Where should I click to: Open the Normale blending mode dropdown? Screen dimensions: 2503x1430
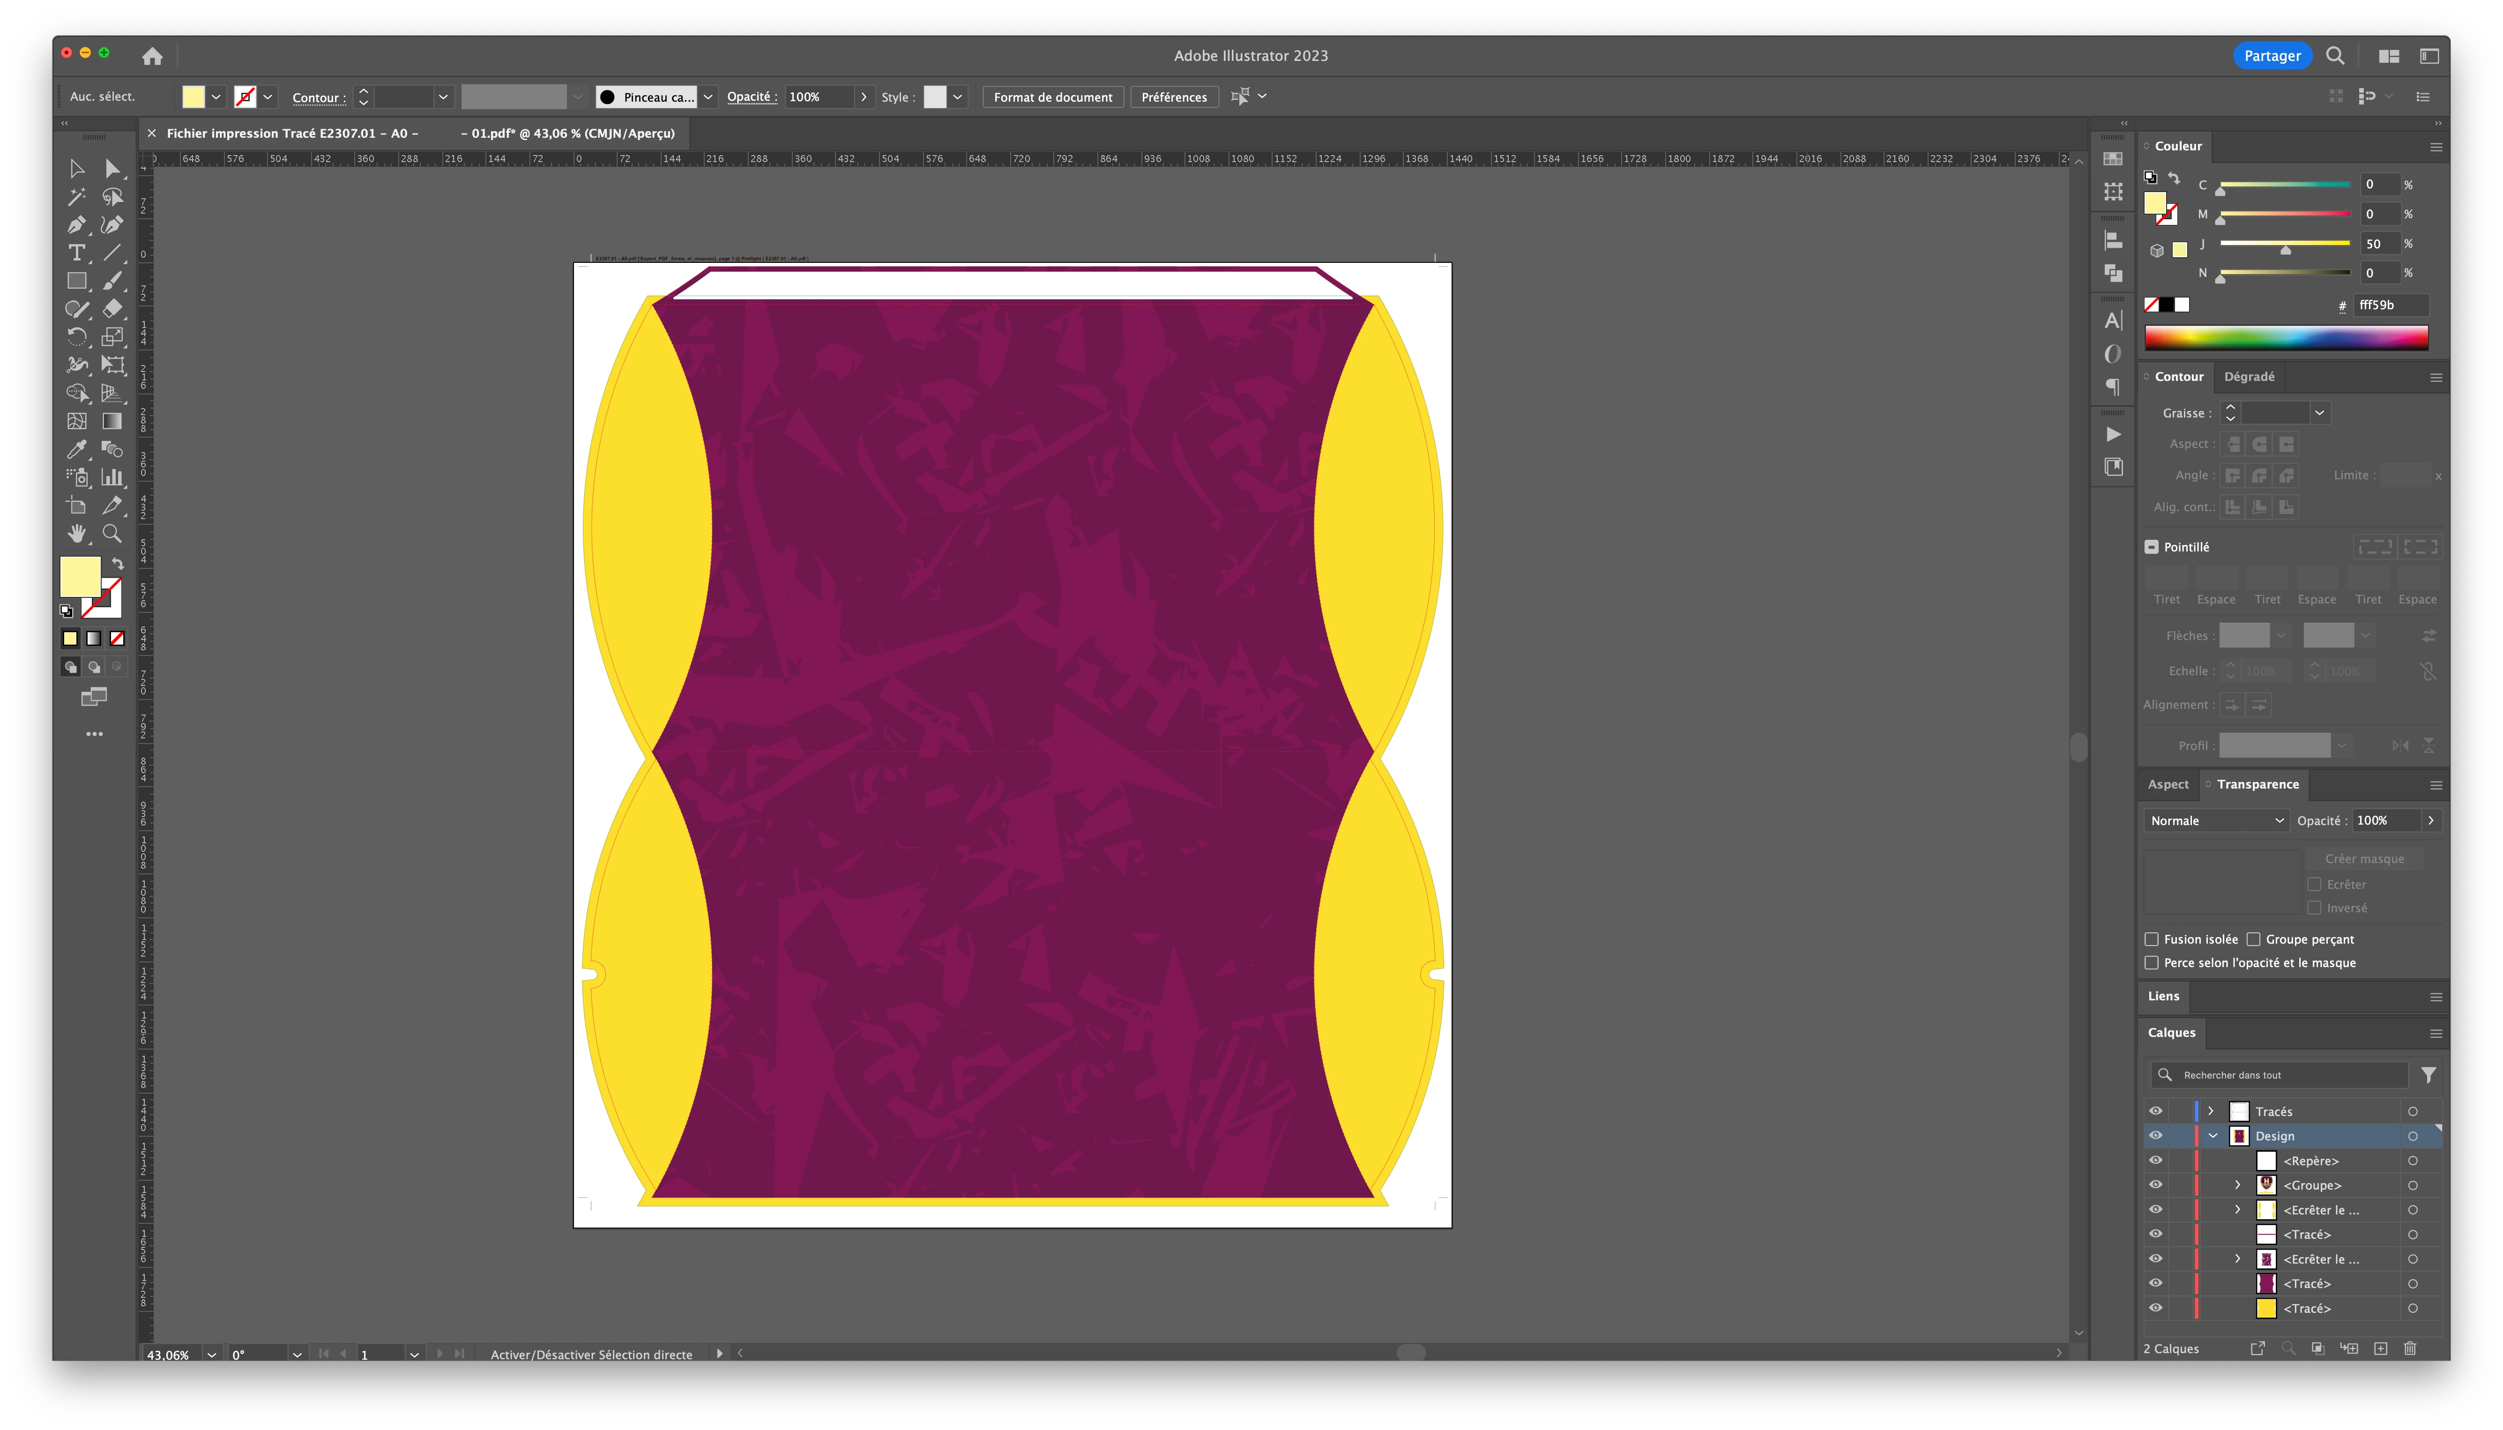[2215, 820]
